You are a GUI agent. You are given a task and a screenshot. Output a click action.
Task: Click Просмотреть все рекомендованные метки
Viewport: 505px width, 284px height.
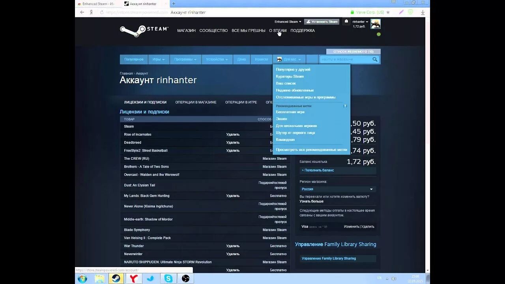(312, 150)
